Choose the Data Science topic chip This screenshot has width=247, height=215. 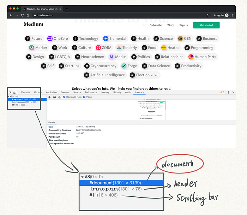coord(156,66)
